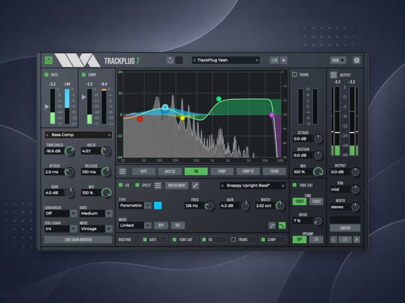The image size is (405, 303).
Task: Enable the TRANS section checkbox
Action: [x=294, y=75]
